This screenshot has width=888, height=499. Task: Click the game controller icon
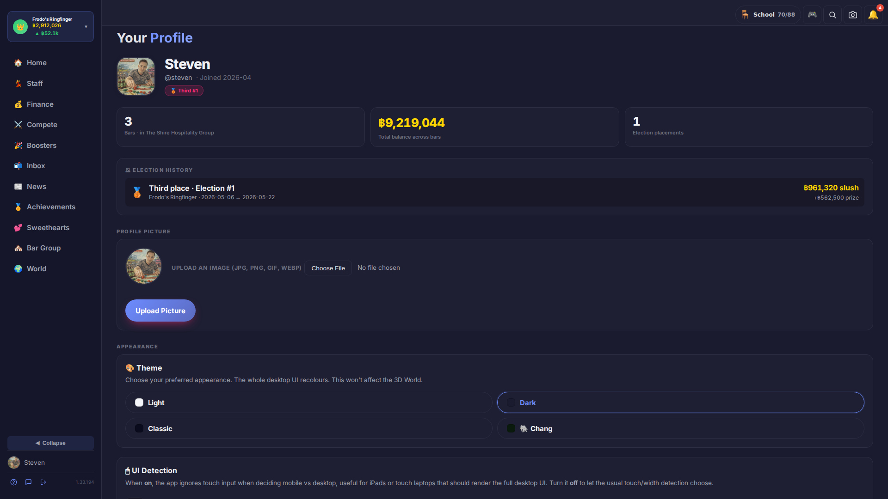[x=812, y=15]
